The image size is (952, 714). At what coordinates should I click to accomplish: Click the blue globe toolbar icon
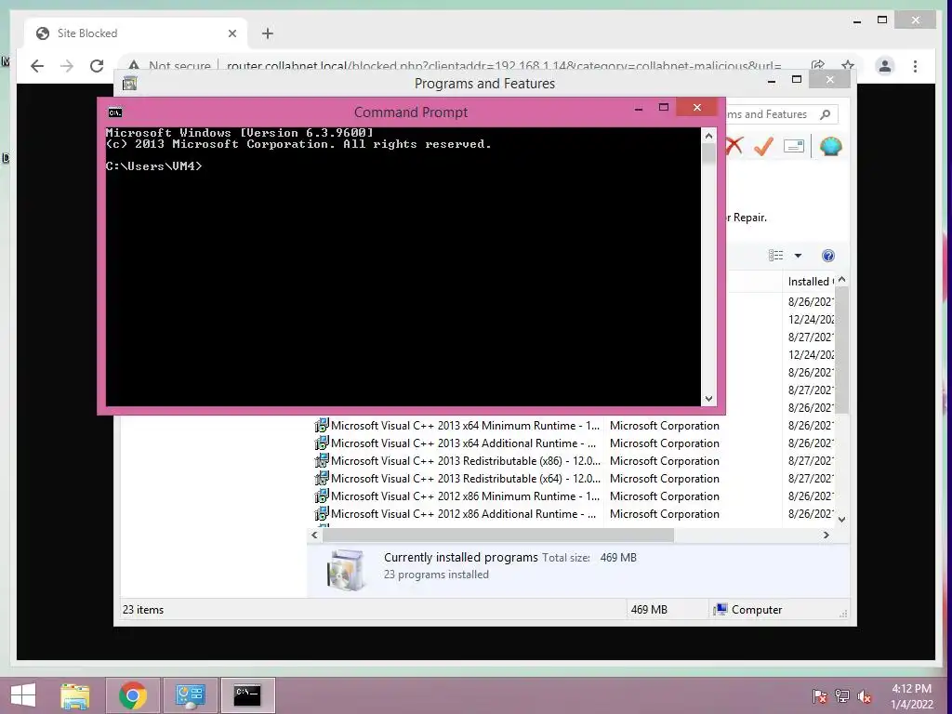tap(830, 146)
